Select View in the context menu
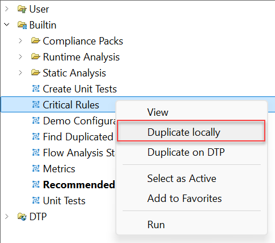 click(x=157, y=112)
